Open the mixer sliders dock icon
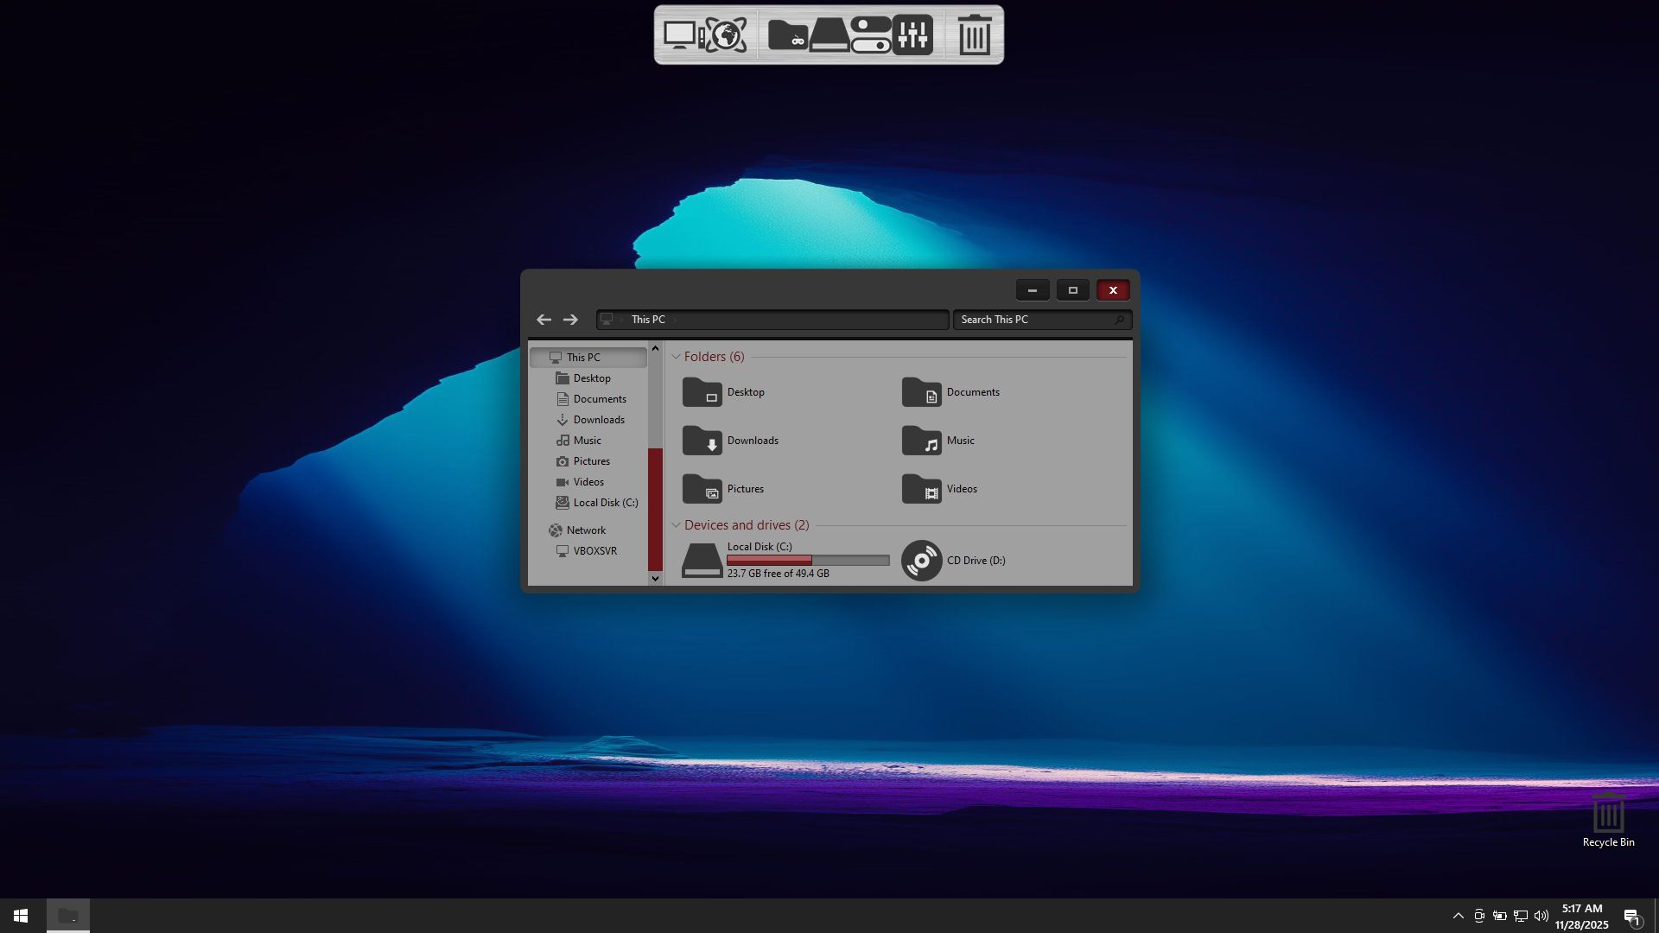The width and height of the screenshot is (1659, 933). [912, 35]
